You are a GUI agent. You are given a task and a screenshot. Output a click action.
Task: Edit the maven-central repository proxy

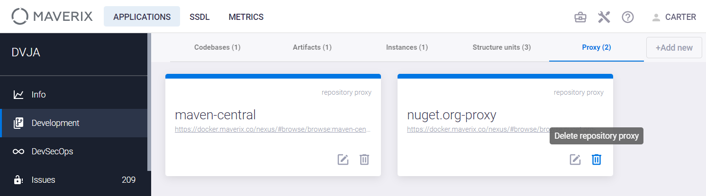(343, 160)
